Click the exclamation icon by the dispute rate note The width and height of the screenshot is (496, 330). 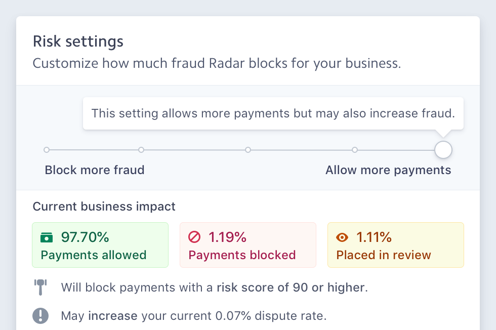[x=40, y=315]
